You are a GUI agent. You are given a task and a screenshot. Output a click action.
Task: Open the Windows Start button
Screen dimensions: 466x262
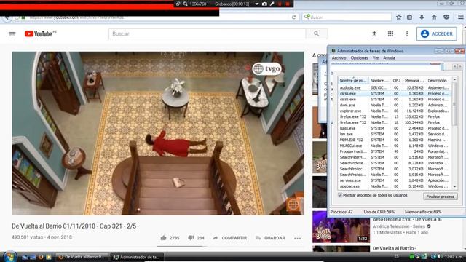(9, 257)
